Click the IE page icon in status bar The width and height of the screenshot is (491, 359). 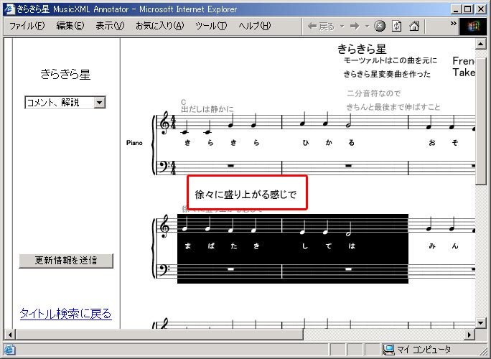[9, 349]
